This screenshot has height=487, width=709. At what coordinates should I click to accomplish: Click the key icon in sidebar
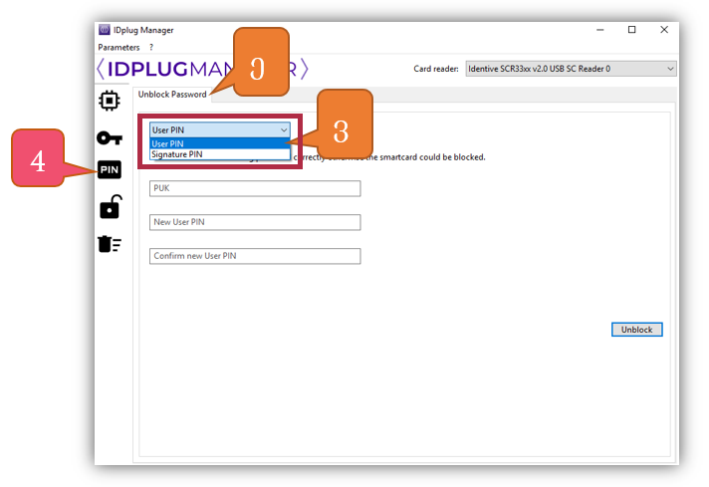coord(110,137)
